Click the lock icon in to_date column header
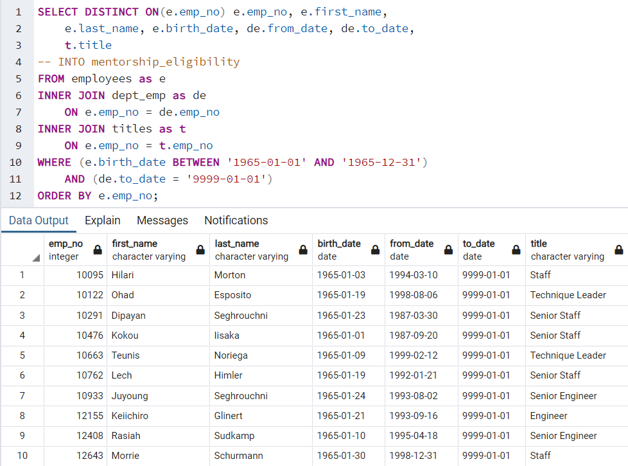 (x=516, y=250)
